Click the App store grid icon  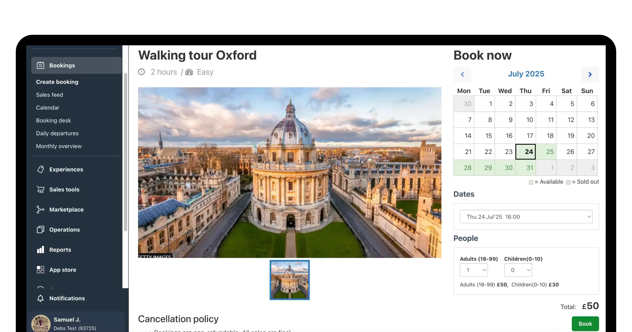pos(40,270)
